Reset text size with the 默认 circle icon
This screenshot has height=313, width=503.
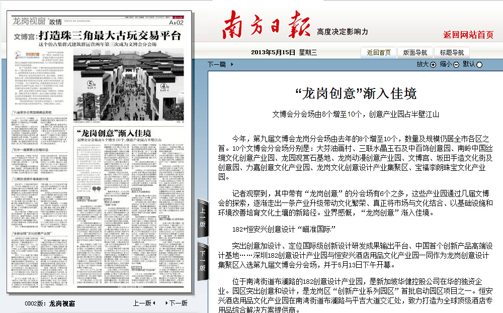tap(479, 65)
